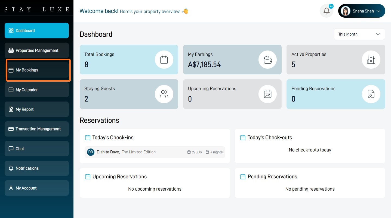
Task: Open Notifications from the sidebar
Action: [x=37, y=168]
